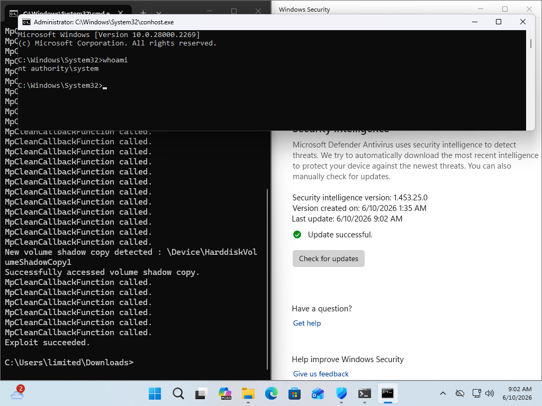This screenshot has width=542, height=406.
Task: Open Search from the taskbar
Action: (x=178, y=393)
